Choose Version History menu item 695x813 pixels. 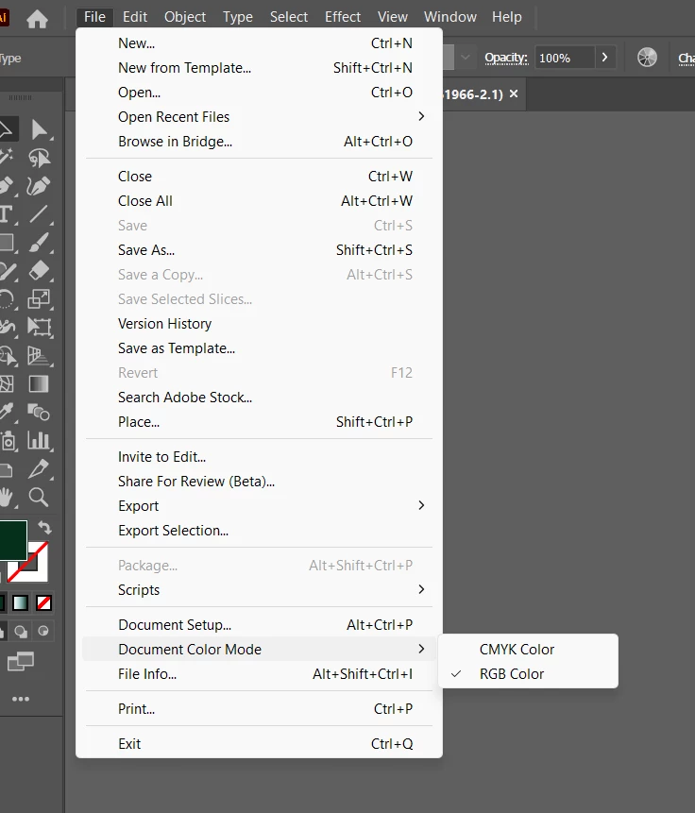tap(259, 324)
